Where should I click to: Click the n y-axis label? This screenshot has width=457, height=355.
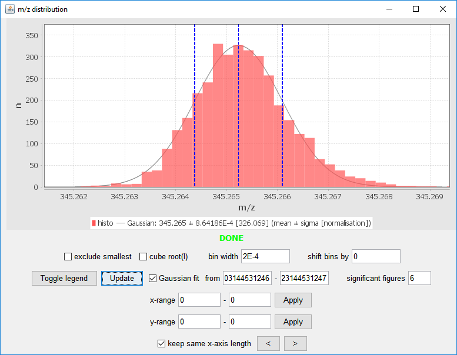click(x=19, y=106)
